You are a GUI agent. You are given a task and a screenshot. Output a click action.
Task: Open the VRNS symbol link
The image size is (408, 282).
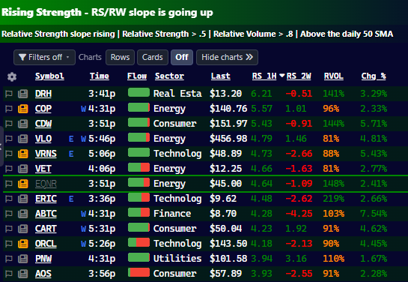tap(46, 154)
